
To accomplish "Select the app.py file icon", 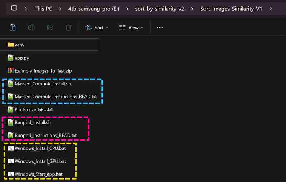I will (x=11, y=58).
